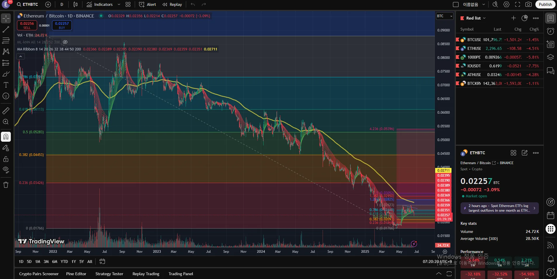Viewport: 557px width, 279px height.
Task: Select the ruler measure tool
Action: point(6,111)
